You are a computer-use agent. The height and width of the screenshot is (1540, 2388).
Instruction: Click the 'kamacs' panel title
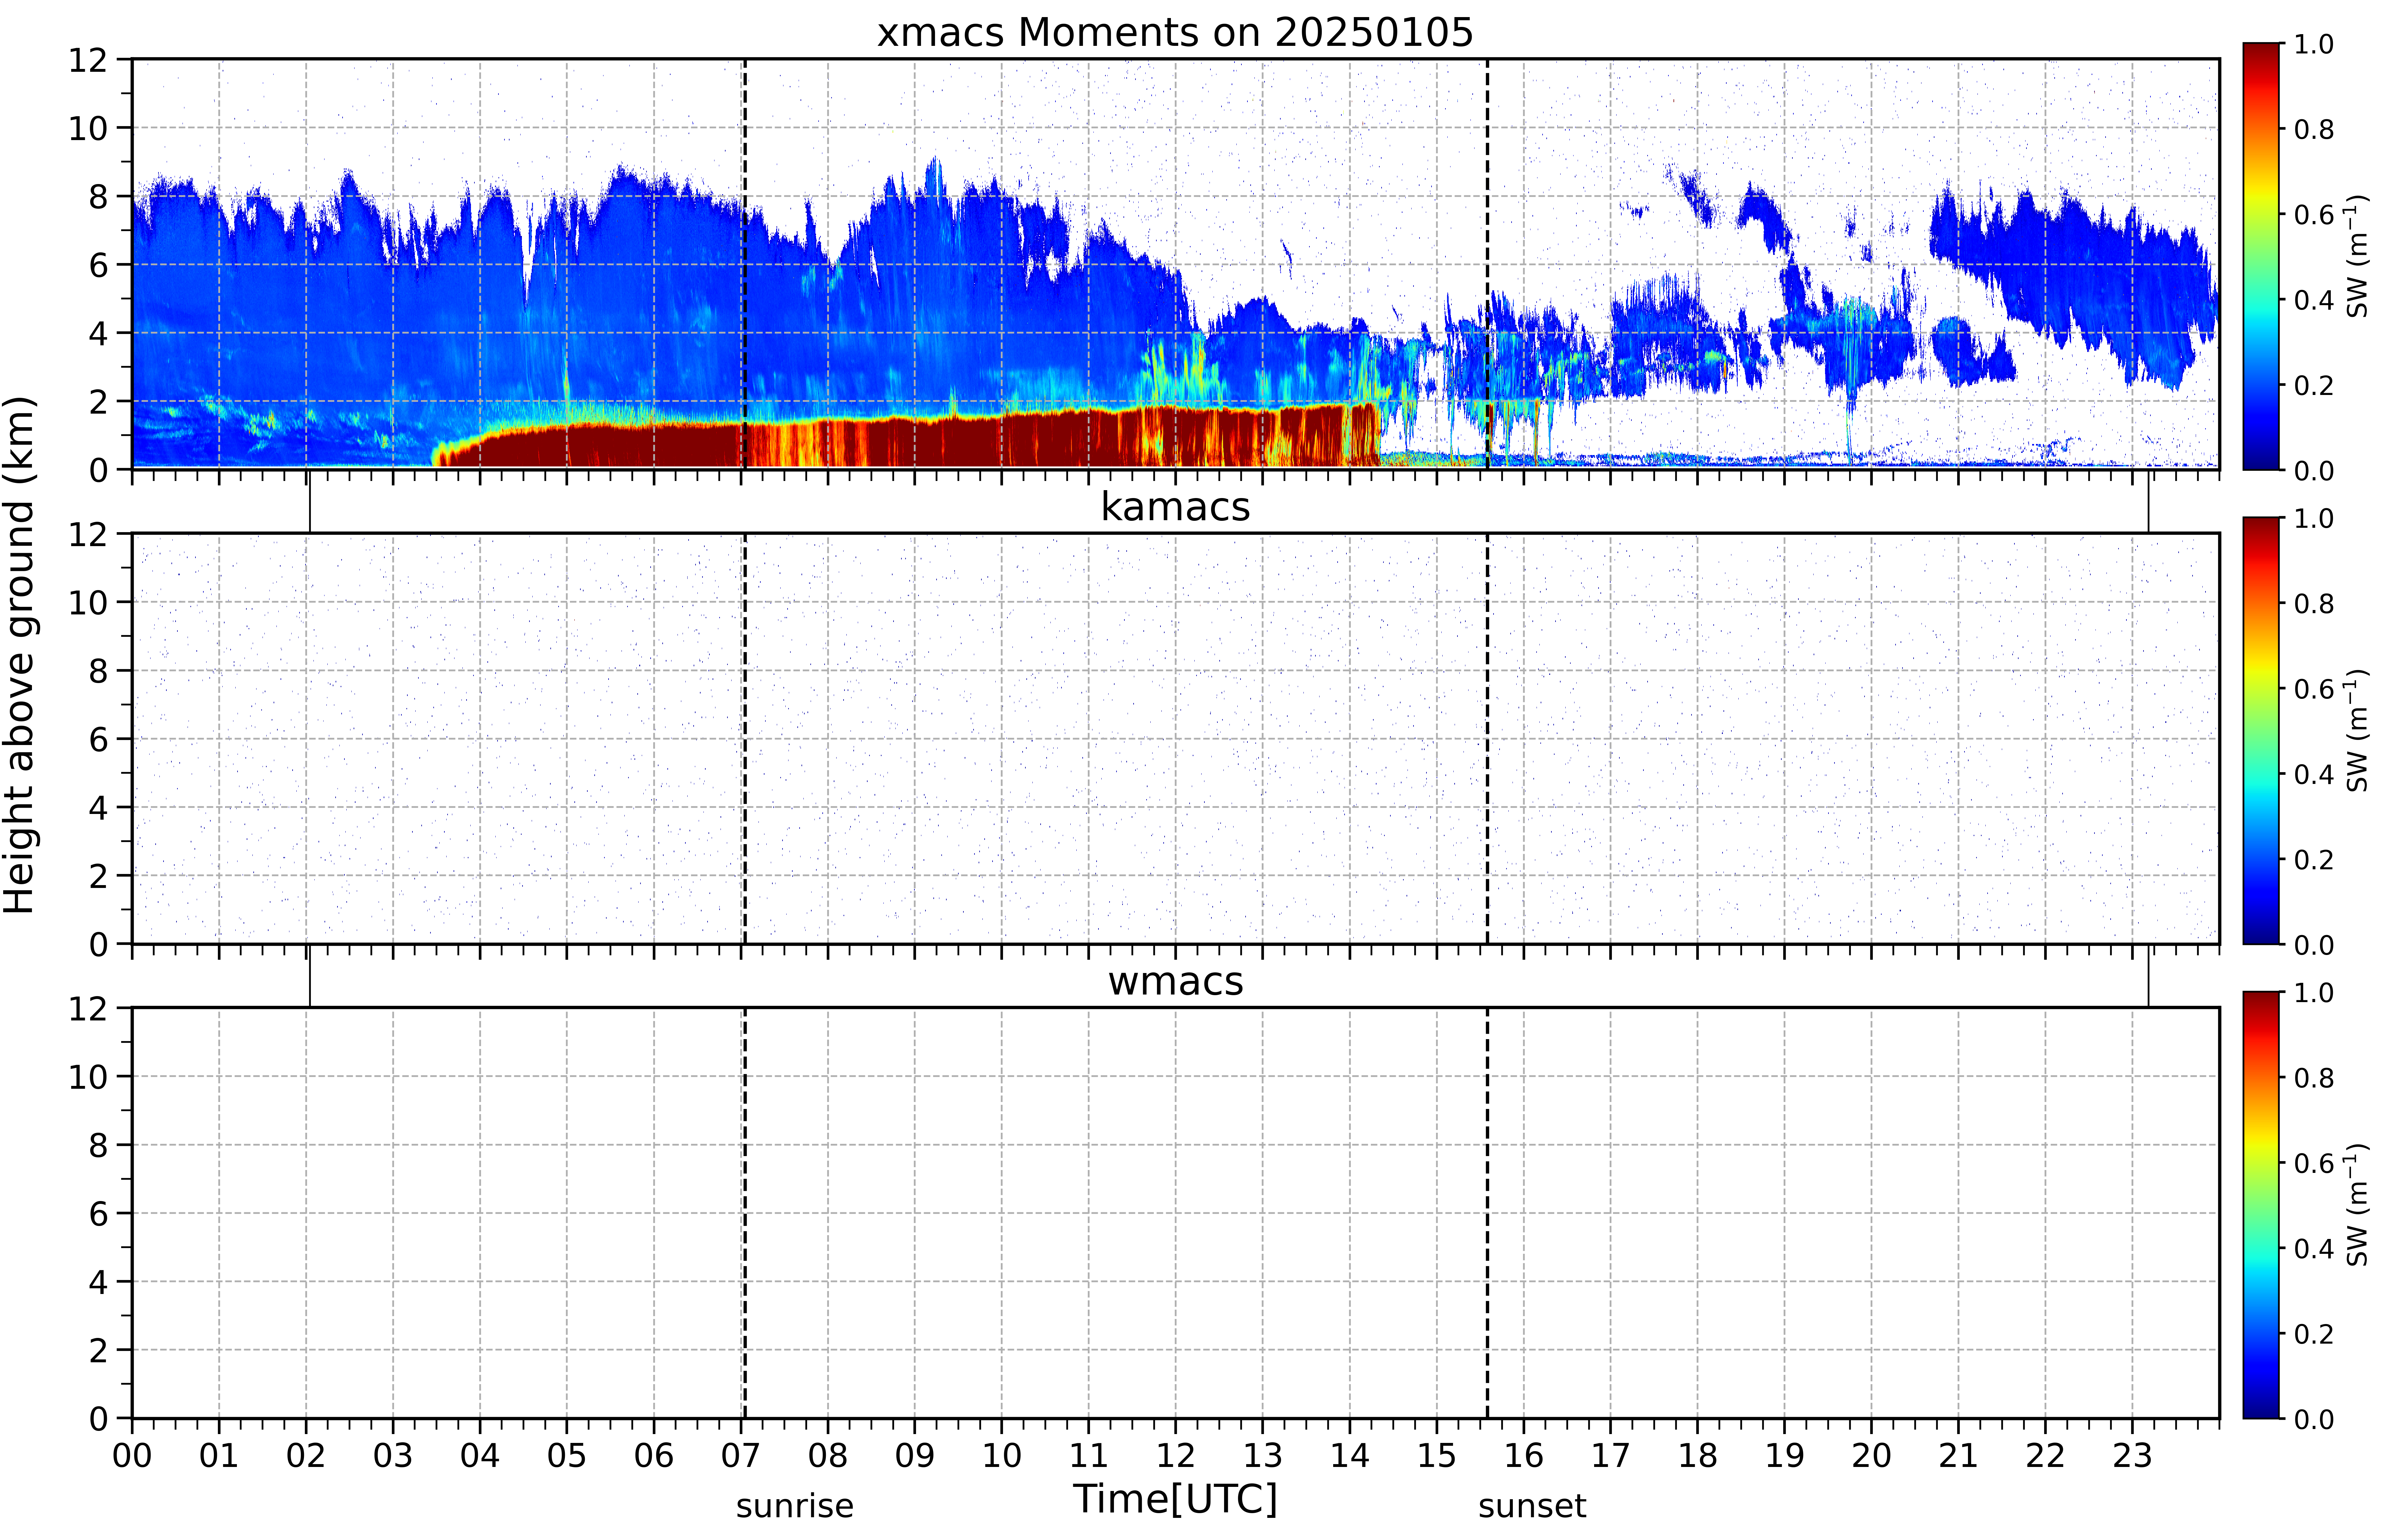click(x=1175, y=507)
